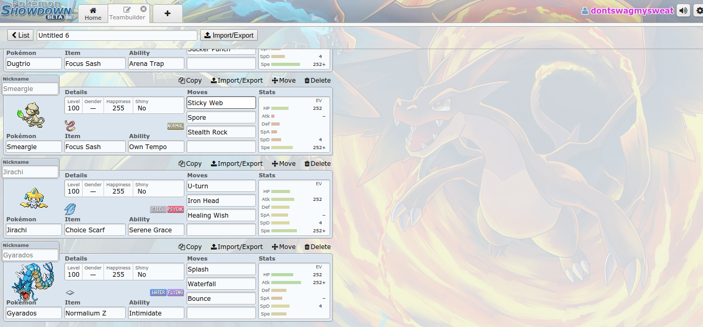Open Import/Export for the Jirachi set
The height and width of the screenshot is (327, 703).
[236, 164]
